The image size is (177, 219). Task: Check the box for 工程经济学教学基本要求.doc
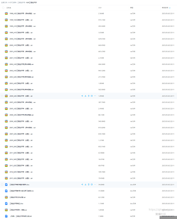point(2,184)
